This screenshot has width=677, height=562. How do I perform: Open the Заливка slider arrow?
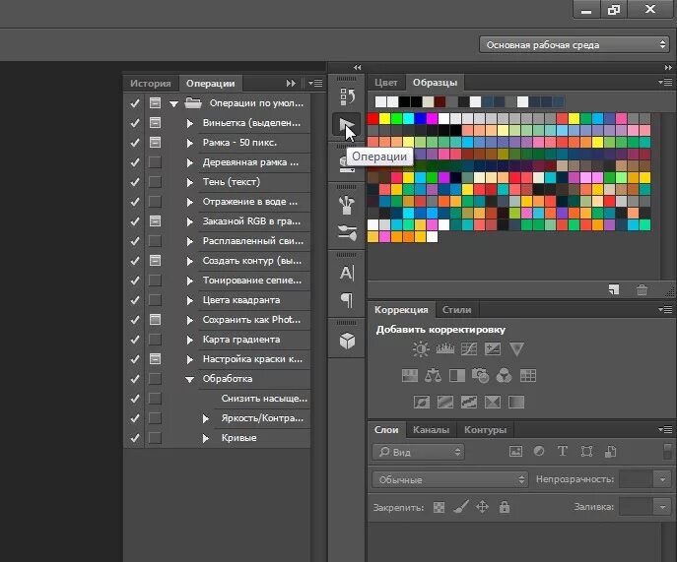tap(662, 507)
